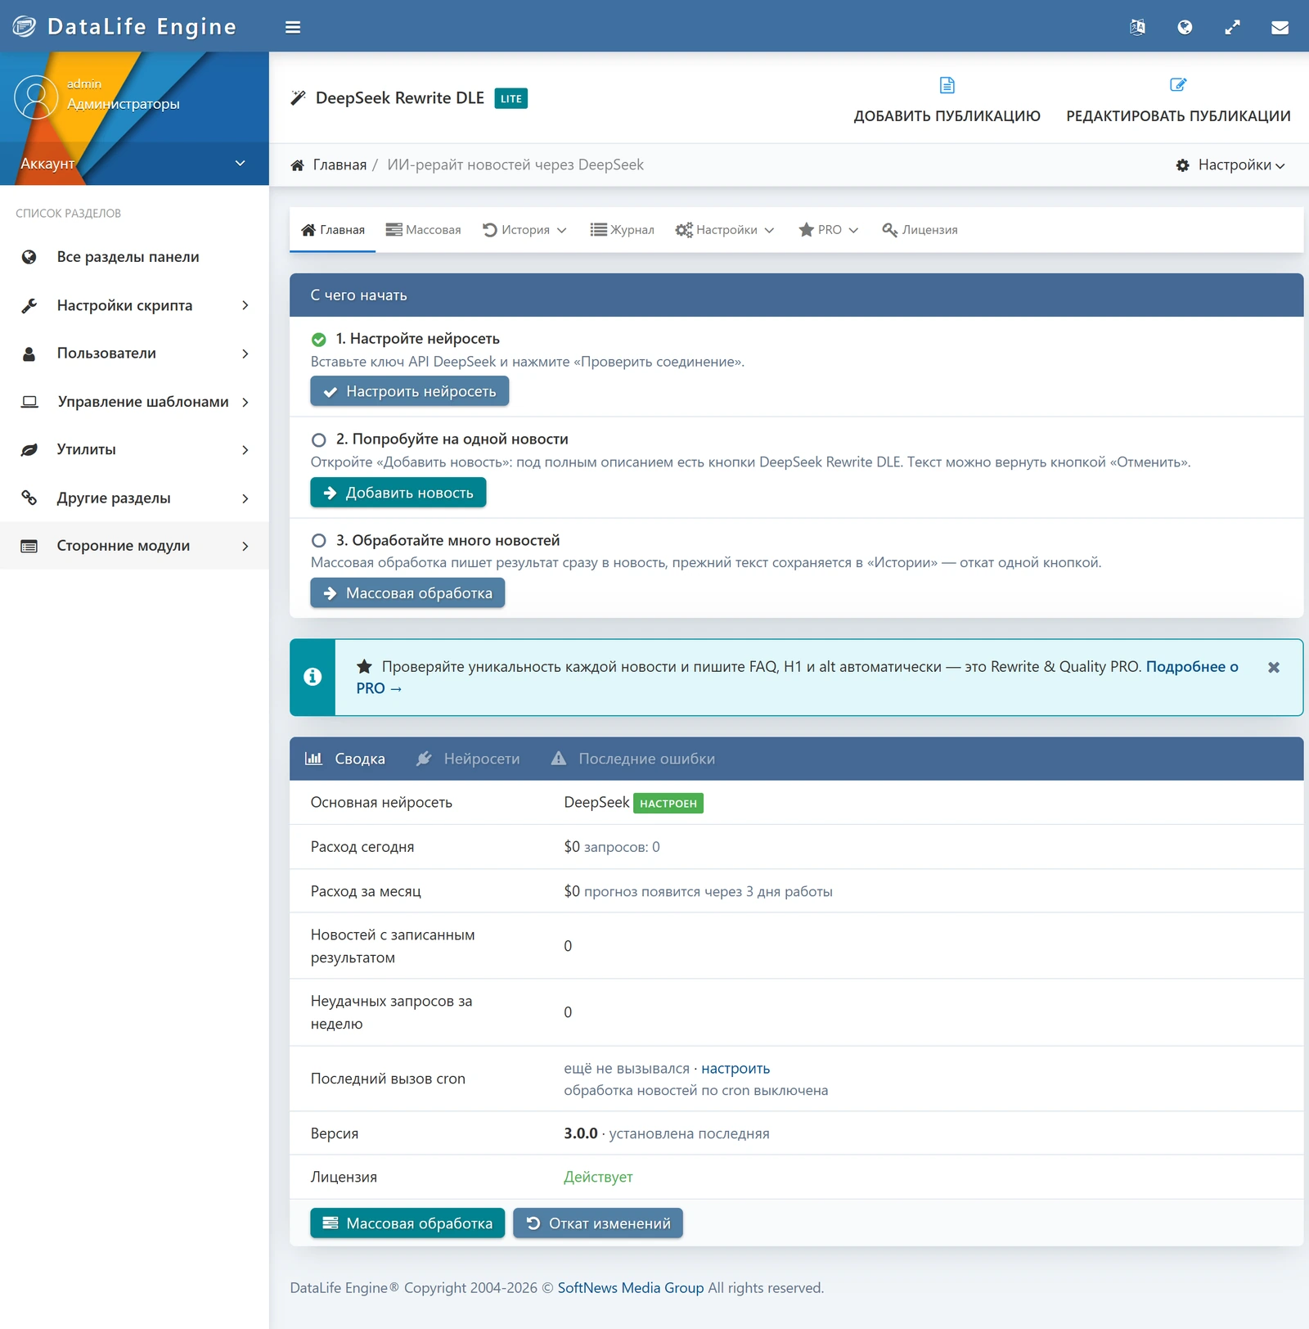
Task: Open messages via the envelope icon
Action: click(1280, 27)
